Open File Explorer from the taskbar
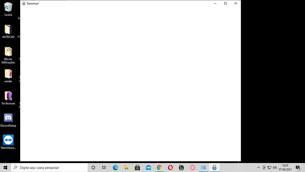Screen dimensions: 305x172 click(126, 168)
